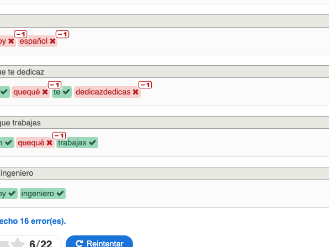Screen dimensions: 329x247
Task: Select the wrong word español chip
Action: coord(38,41)
